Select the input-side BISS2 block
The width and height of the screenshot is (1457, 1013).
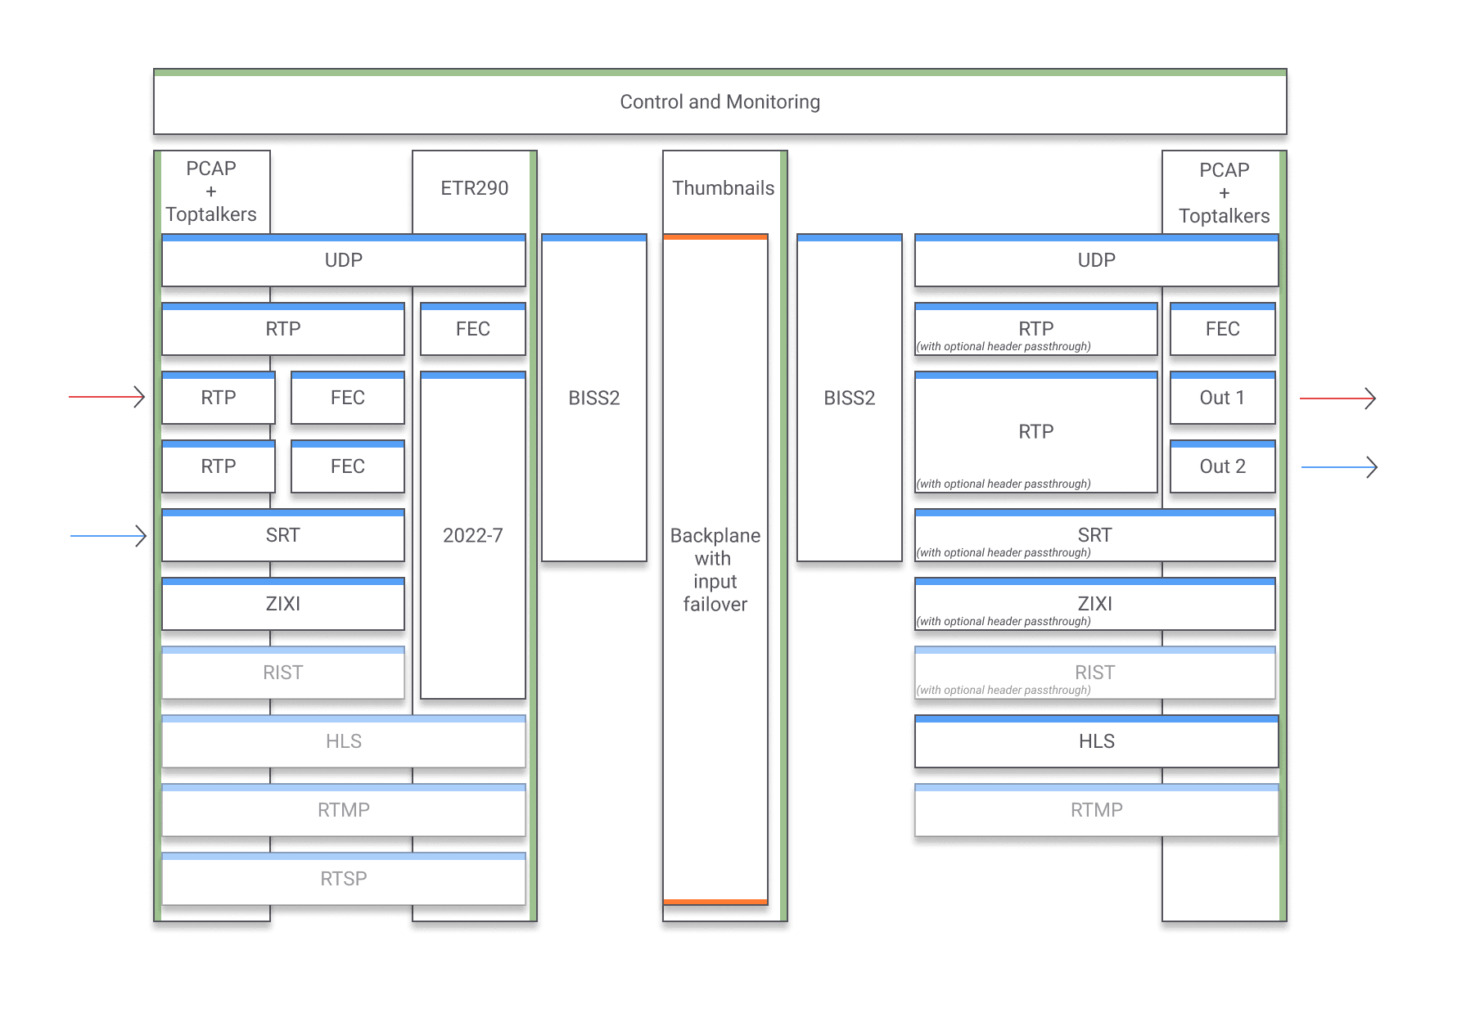tap(593, 398)
